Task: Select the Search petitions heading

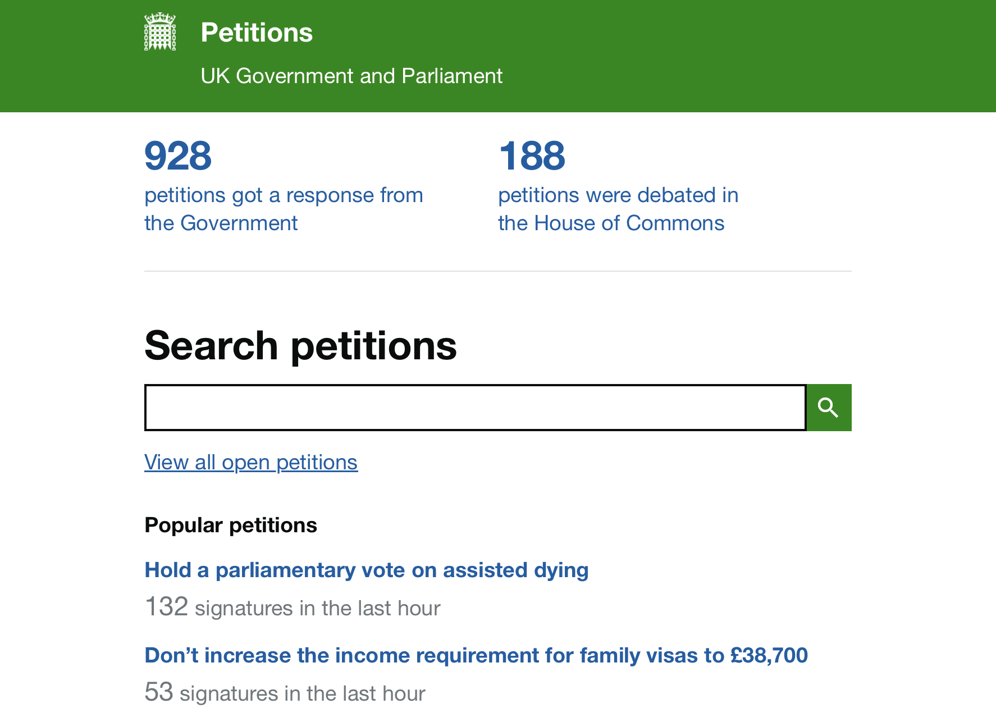Action: [300, 346]
